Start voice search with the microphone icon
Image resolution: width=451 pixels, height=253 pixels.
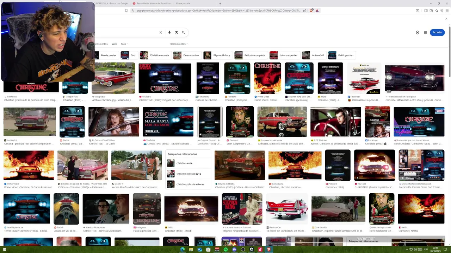(x=169, y=32)
